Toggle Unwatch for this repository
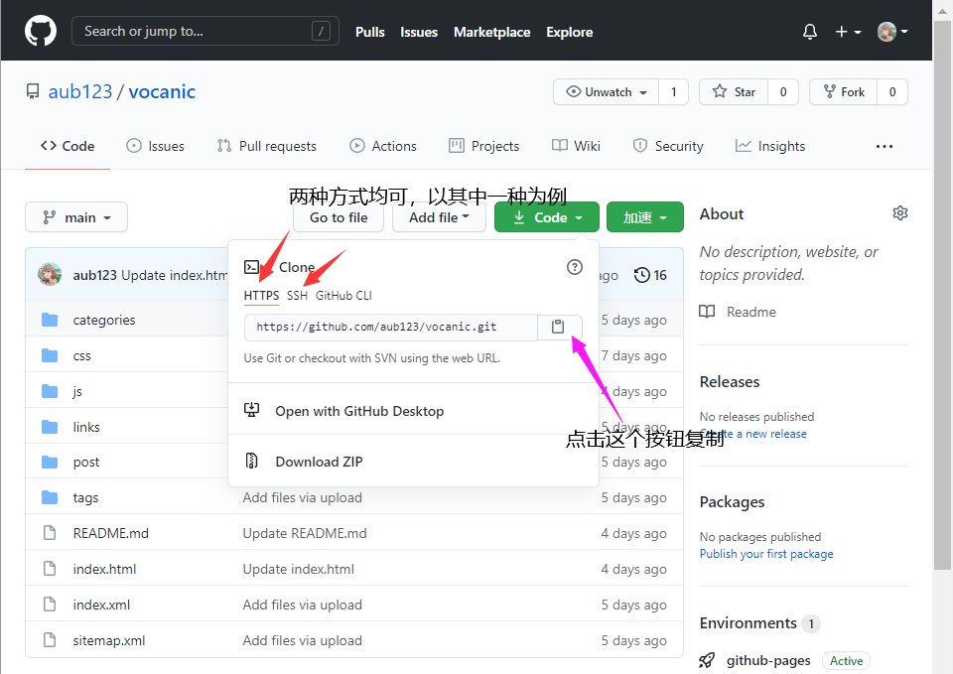 [x=606, y=91]
